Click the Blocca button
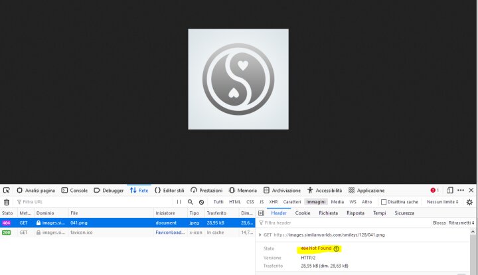Image resolution: width=478 pixels, height=275 pixels. pos(439,223)
